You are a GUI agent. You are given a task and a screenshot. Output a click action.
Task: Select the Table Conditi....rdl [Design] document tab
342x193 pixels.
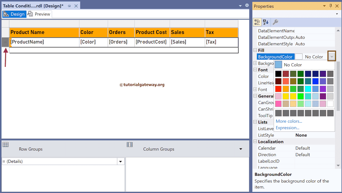[33, 6]
